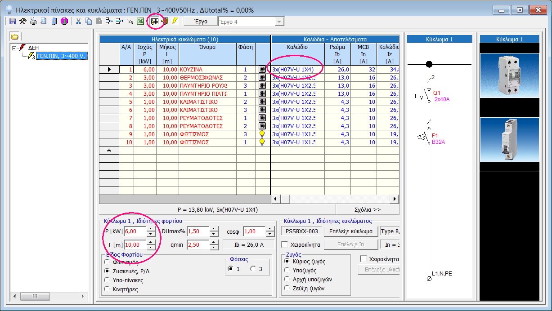Click the Save floppy disk icon
Screen dimensions: 552x311
point(13,21)
